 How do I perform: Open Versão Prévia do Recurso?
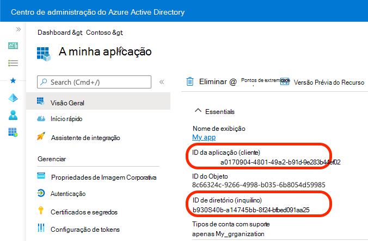pyautogui.click(x=329, y=83)
